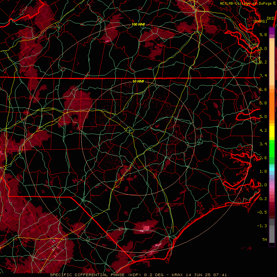Click the 0.2 value beside the color scale
Image resolution: width=277 pixels, height=277 pixels.
(x=263, y=199)
